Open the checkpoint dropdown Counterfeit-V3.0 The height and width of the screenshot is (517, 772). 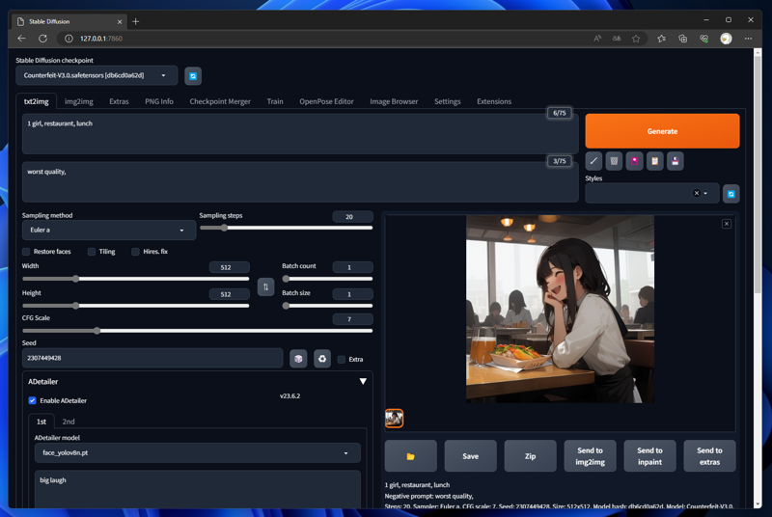96,76
